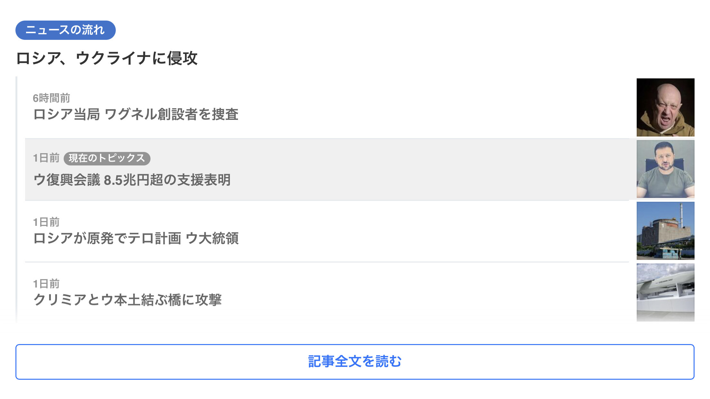Screen dimensions: 710x399
Task: Click the ニュースの流れ blue badge
Action: click(66, 30)
